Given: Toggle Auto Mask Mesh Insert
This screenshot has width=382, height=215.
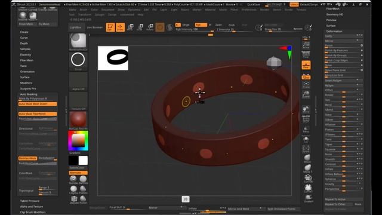Looking at the screenshot, I should pyautogui.click(x=38, y=104).
